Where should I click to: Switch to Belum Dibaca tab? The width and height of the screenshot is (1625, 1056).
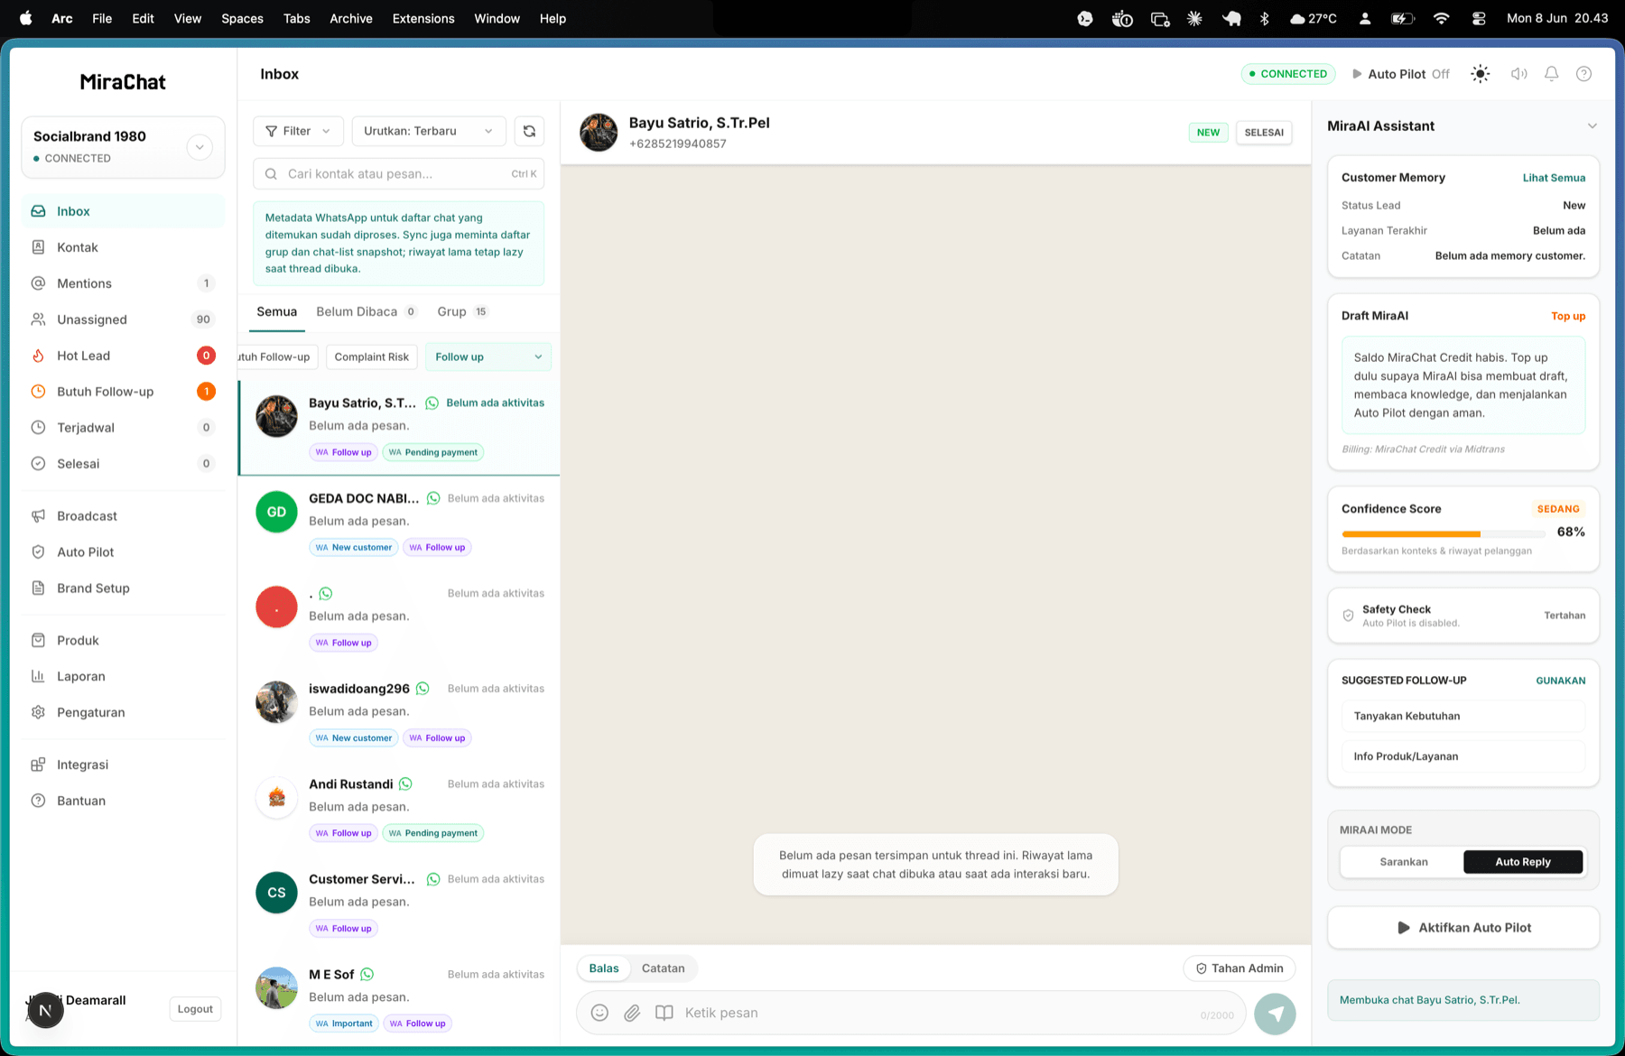(366, 312)
